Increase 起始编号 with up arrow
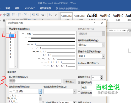The image size is (131, 103). [101, 77]
